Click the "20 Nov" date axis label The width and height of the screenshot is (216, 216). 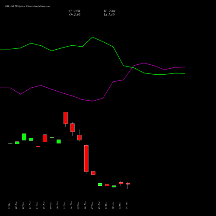[57, 205]
